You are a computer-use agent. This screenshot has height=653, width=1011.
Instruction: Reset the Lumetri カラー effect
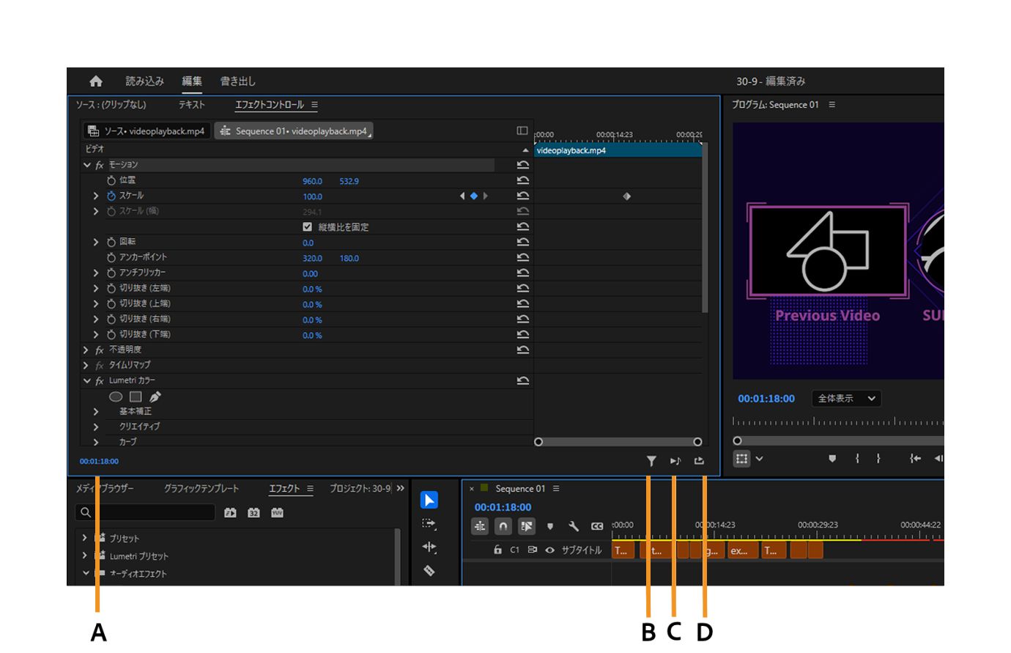(x=523, y=380)
